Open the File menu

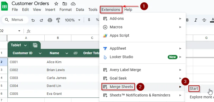(15, 10)
